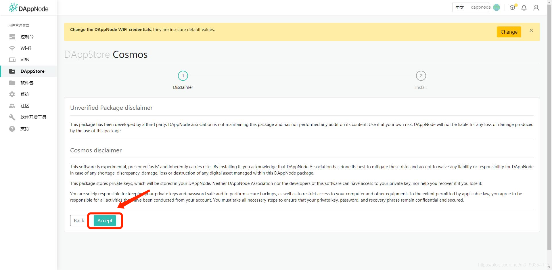The height and width of the screenshot is (270, 552).
Task: Open 社区 in the sidebar
Action: [28, 106]
